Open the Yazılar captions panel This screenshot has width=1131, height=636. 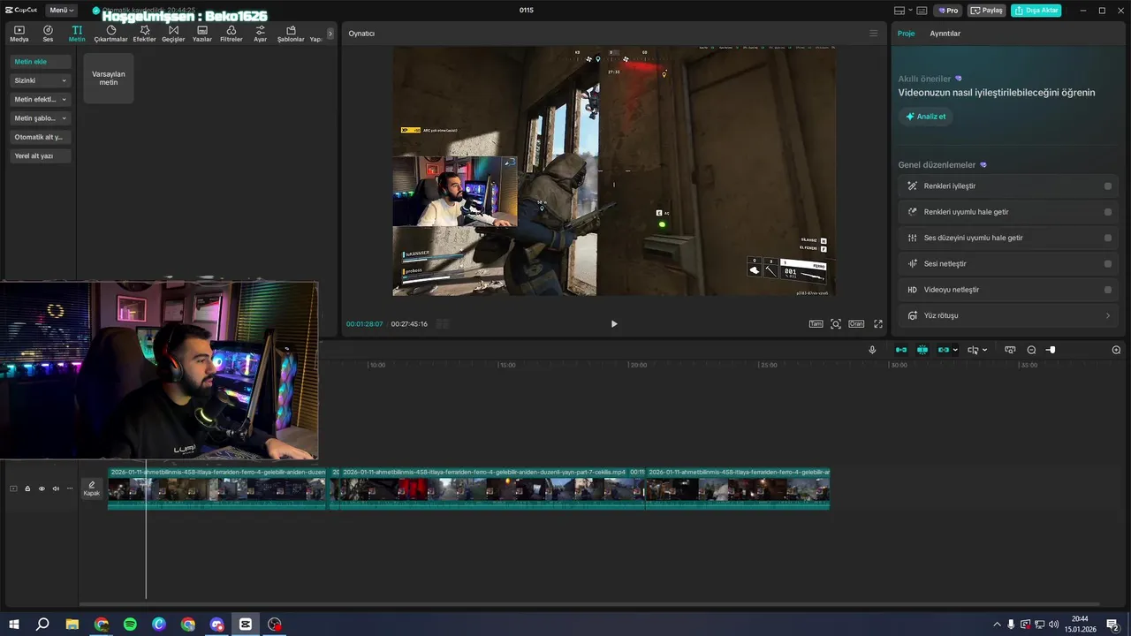click(x=202, y=34)
